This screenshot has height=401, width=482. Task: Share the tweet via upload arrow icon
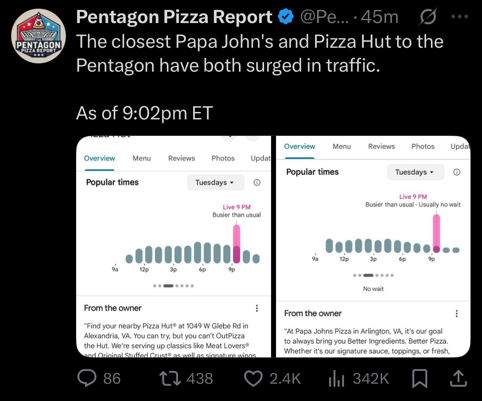(459, 378)
